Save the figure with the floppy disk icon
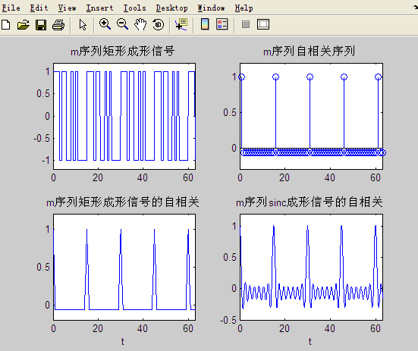418x351 pixels. [x=41, y=25]
